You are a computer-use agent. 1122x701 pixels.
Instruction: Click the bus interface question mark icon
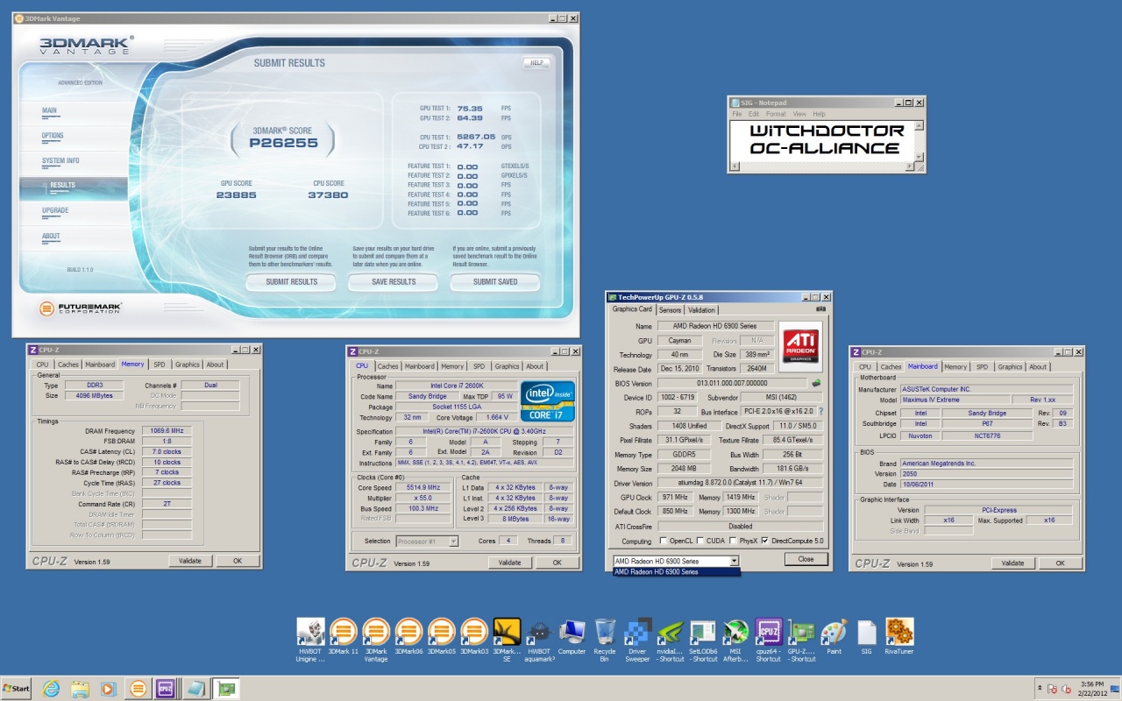point(820,412)
